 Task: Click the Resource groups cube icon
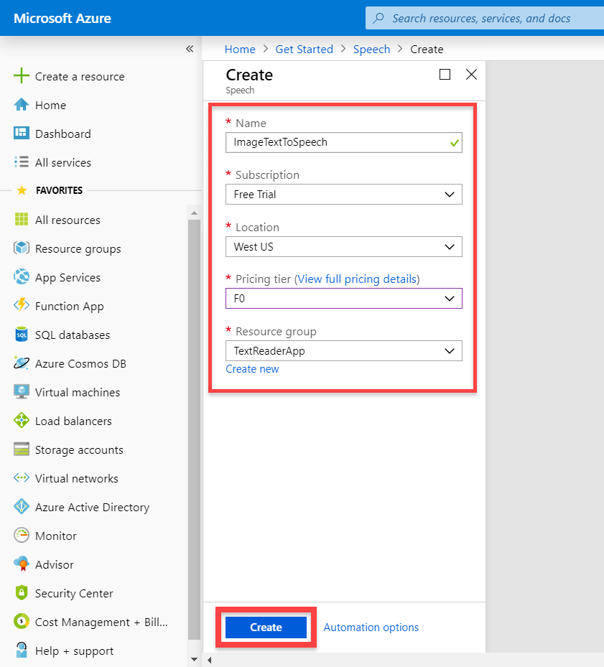22,248
